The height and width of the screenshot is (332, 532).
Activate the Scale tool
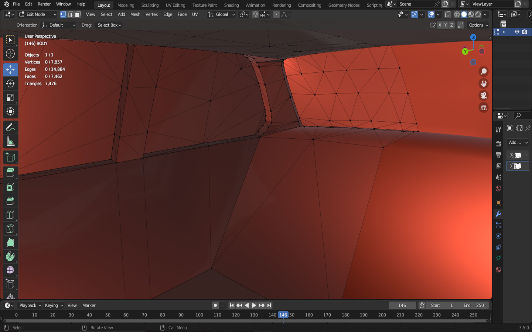tap(10, 98)
